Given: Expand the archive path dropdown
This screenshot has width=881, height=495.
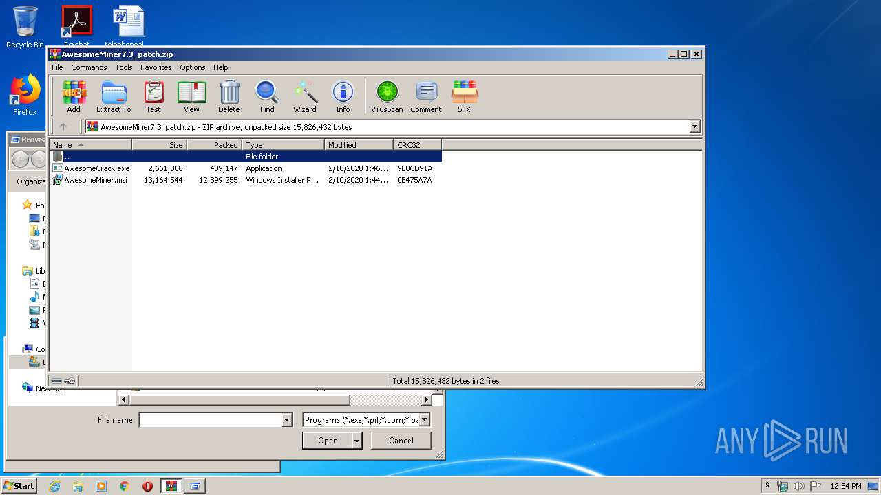Looking at the screenshot, I should click(x=694, y=126).
